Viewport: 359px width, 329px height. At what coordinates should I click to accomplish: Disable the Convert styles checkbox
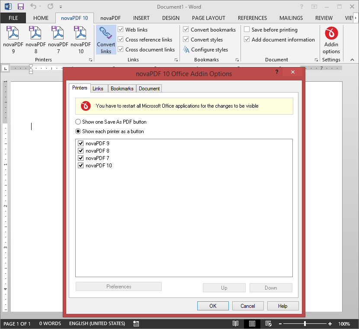pyautogui.click(x=186, y=39)
